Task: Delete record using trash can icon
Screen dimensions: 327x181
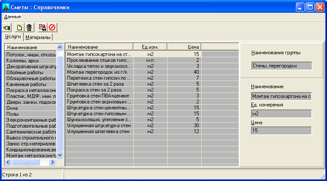Action: [29, 28]
